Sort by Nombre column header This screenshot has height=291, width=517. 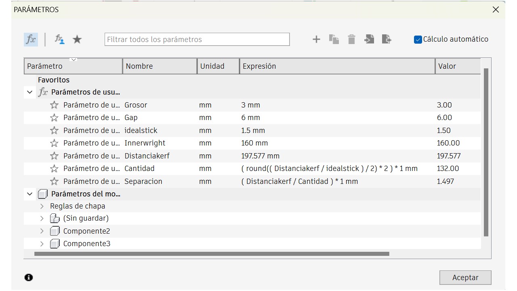[160, 66]
